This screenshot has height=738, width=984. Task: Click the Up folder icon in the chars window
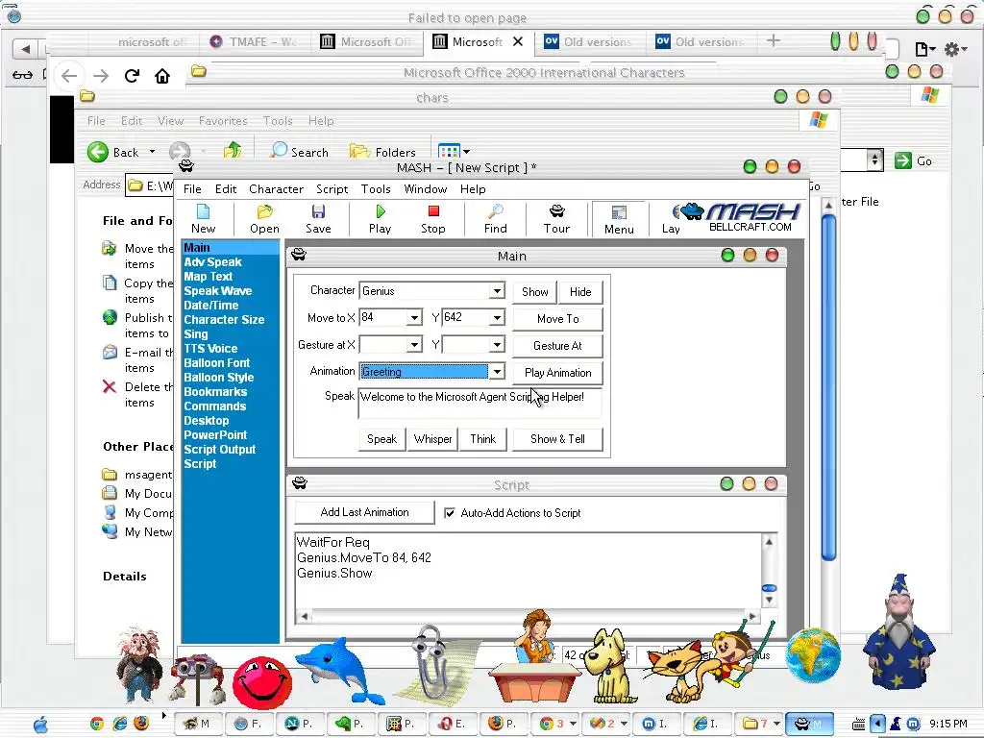click(233, 151)
